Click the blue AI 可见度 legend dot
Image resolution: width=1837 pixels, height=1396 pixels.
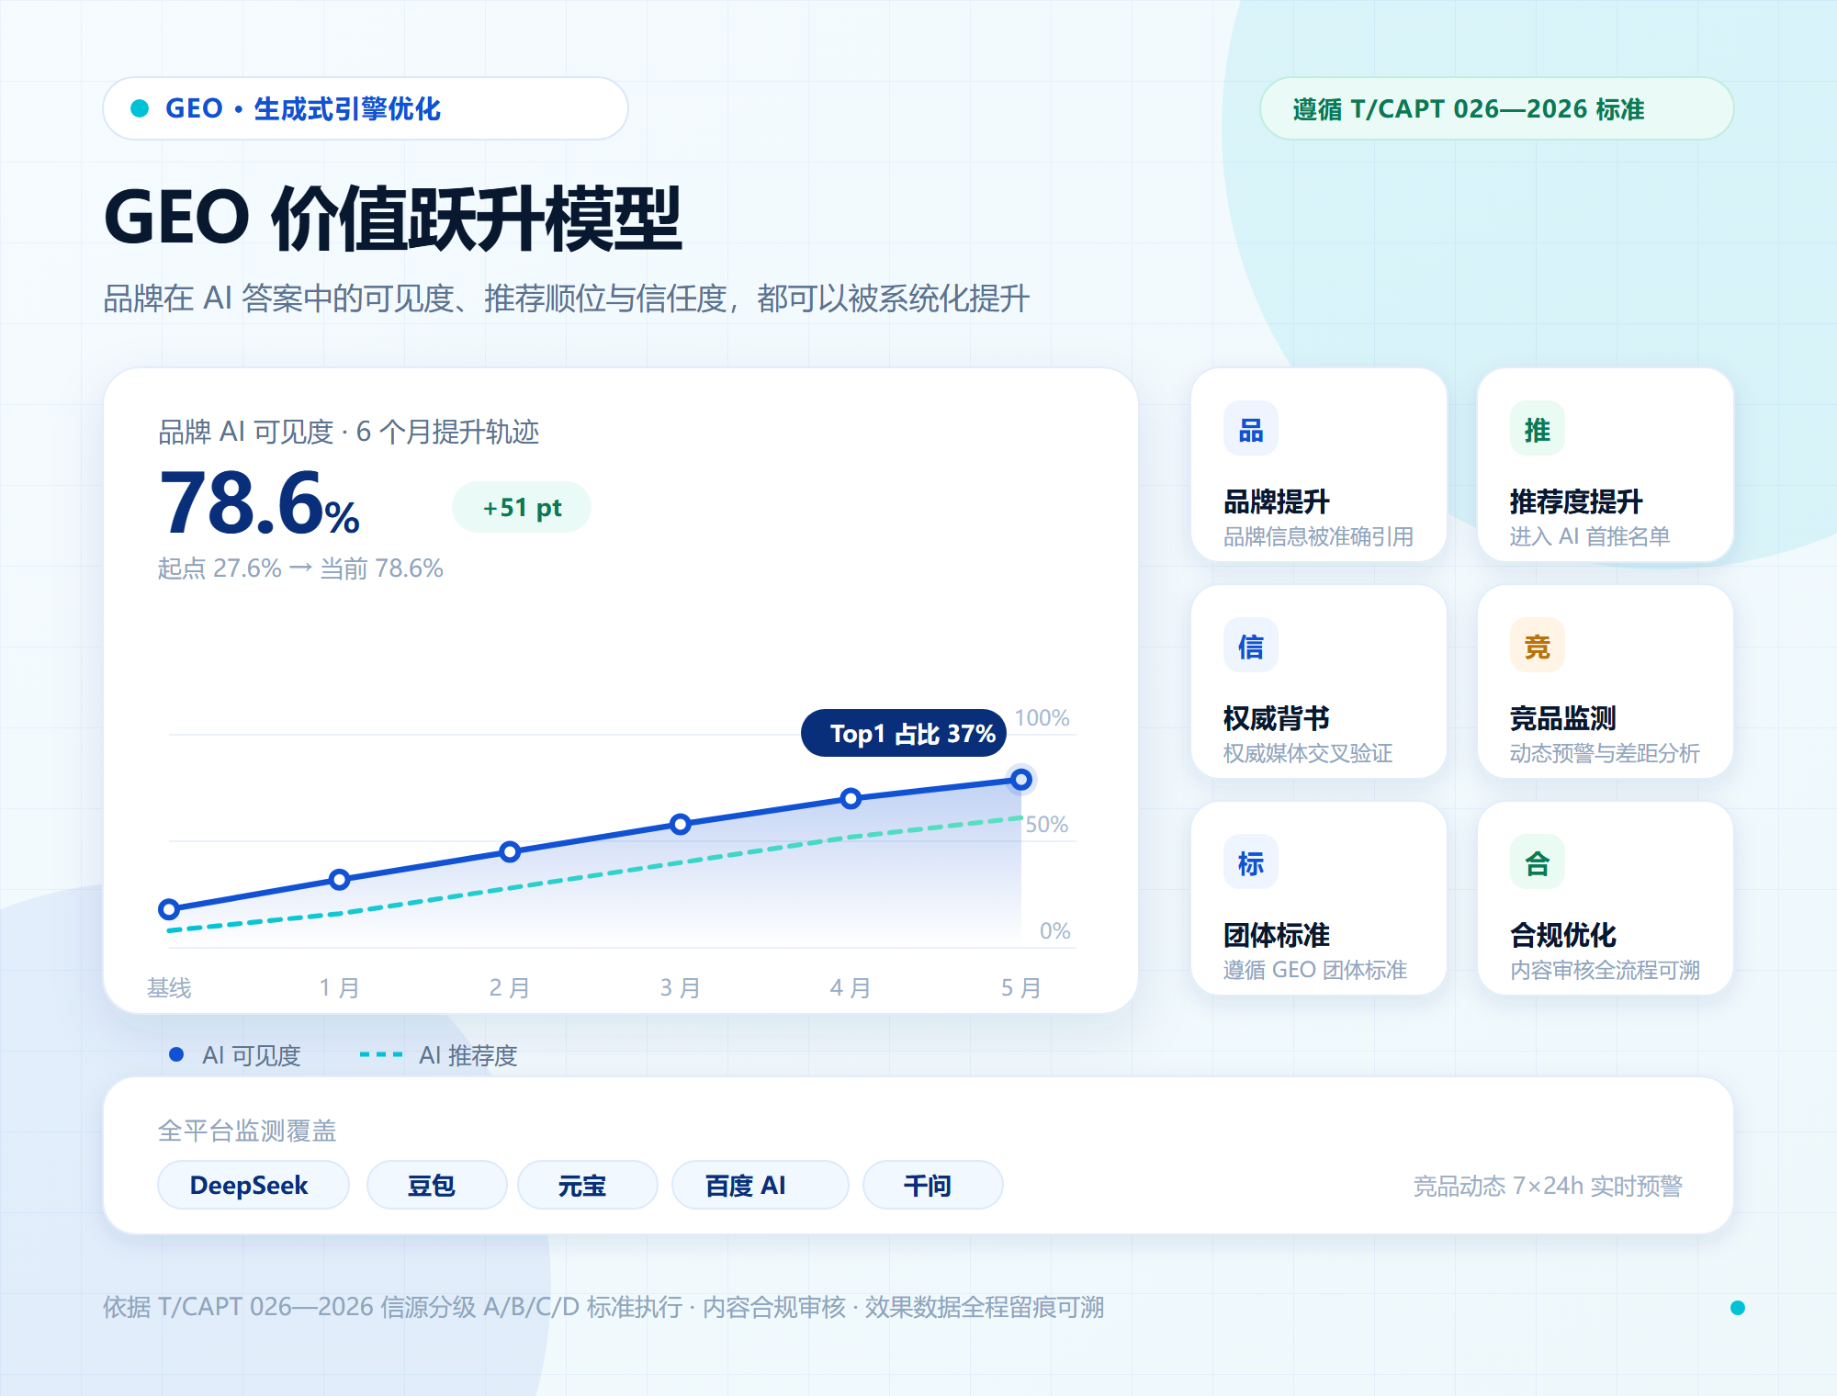[176, 1054]
